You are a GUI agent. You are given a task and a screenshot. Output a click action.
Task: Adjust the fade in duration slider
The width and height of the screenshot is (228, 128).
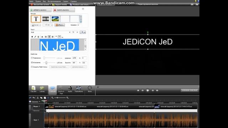point(44,58)
